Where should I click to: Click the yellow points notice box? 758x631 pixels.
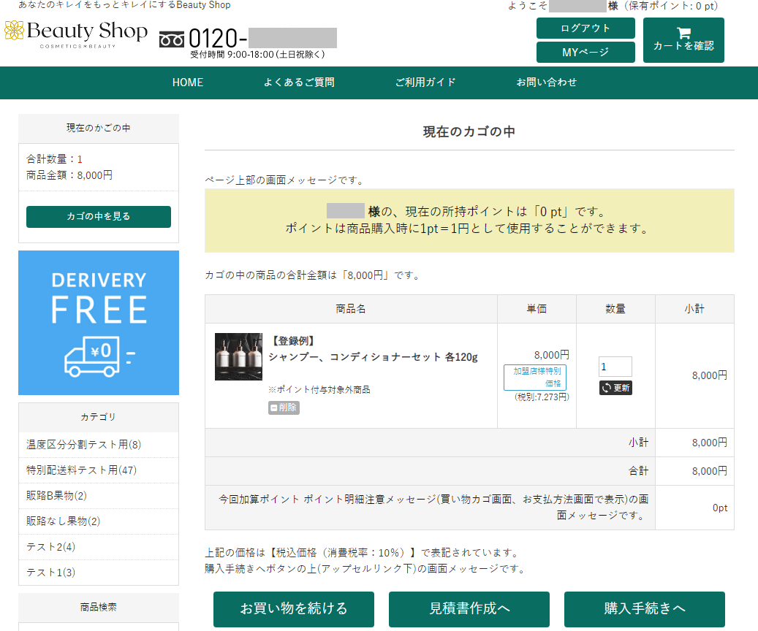tap(469, 221)
